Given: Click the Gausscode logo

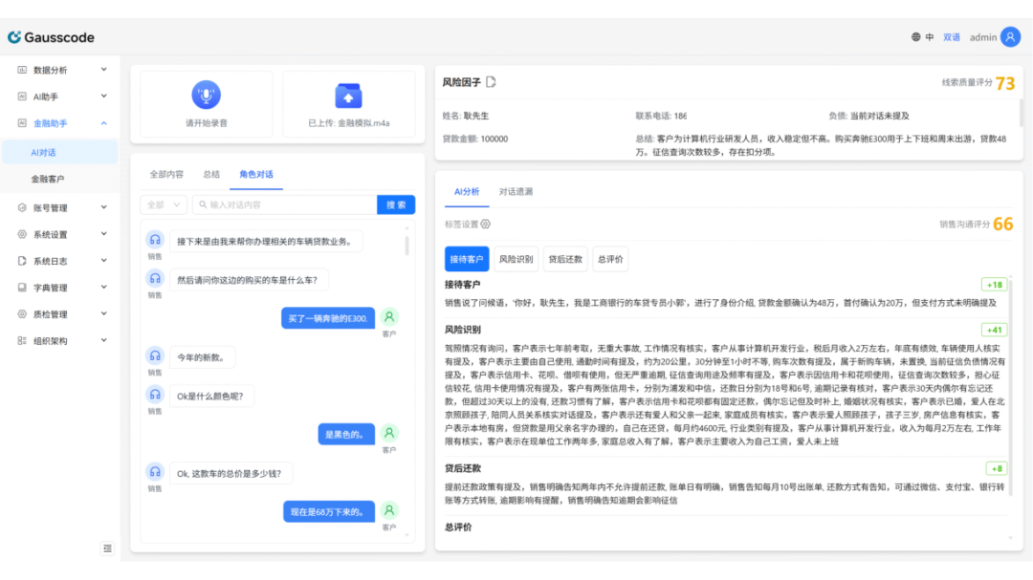Looking at the screenshot, I should pyautogui.click(x=52, y=37).
